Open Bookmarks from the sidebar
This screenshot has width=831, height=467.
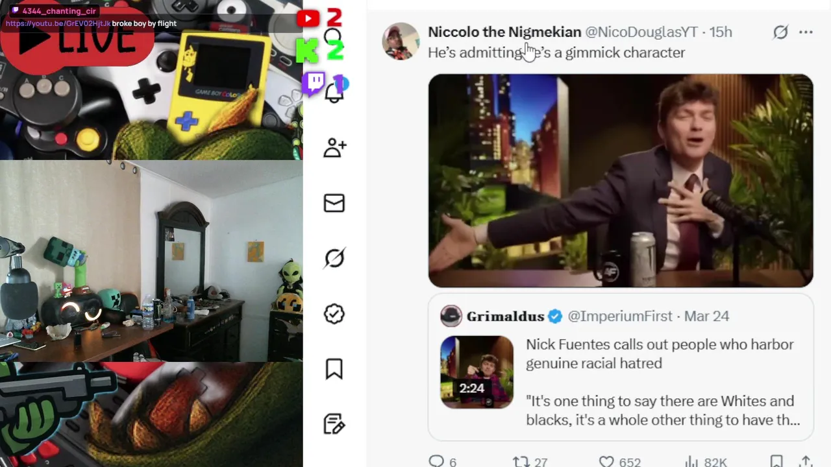pyautogui.click(x=334, y=369)
